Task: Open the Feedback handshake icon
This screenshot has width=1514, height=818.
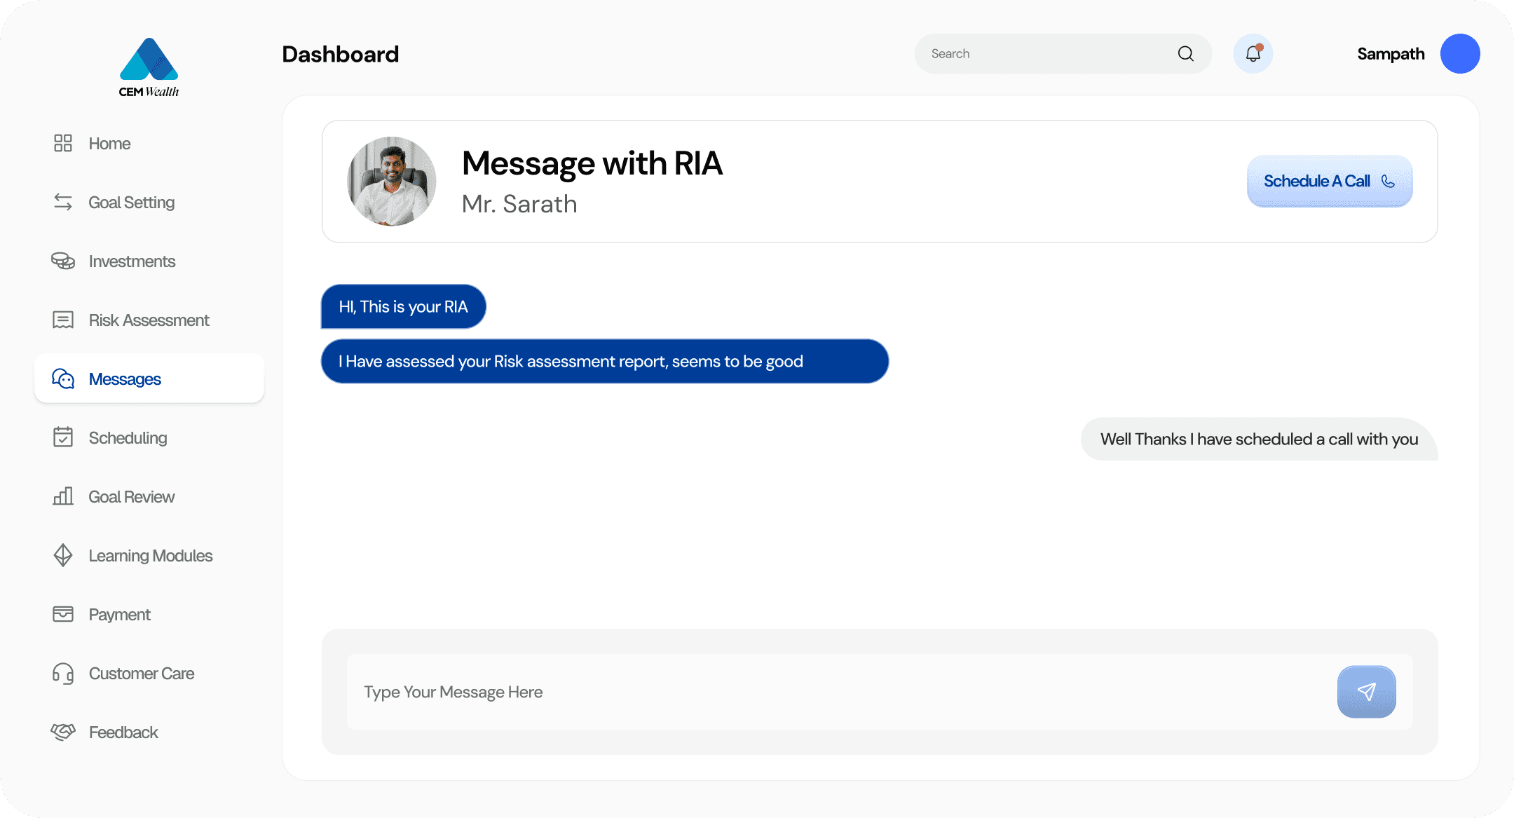Action: point(63,732)
